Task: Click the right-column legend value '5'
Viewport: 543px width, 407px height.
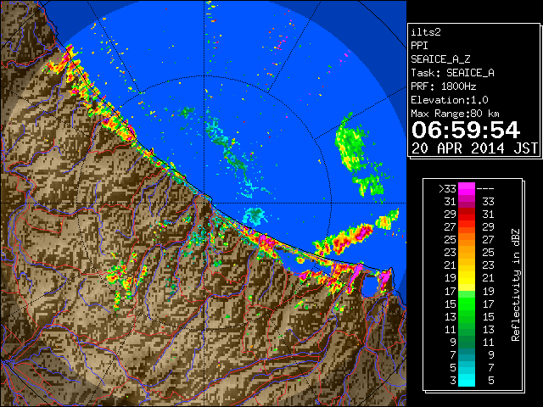Action: 491,381
